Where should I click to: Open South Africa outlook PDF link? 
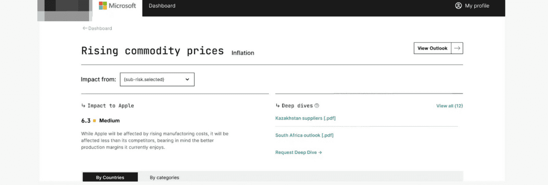(x=304, y=135)
